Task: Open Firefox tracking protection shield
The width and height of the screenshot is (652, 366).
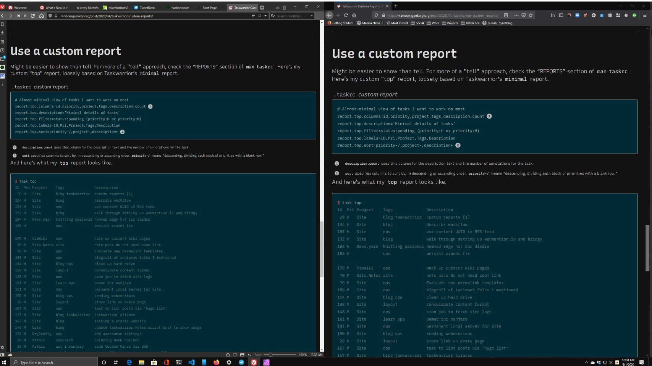Action: [x=376, y=15]
